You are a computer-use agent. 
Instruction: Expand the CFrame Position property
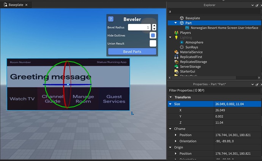pyautogui.click(x=175, y=135)
